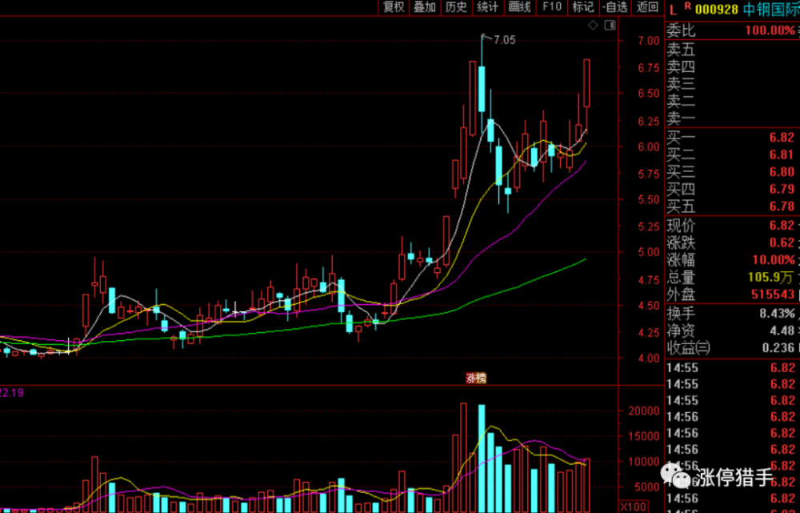Click the 买二 bid price 6.81
The height and width of the screenshot is (513, 800).
[x=782, y=154]
